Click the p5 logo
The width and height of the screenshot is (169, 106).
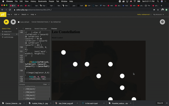point(3,14)
